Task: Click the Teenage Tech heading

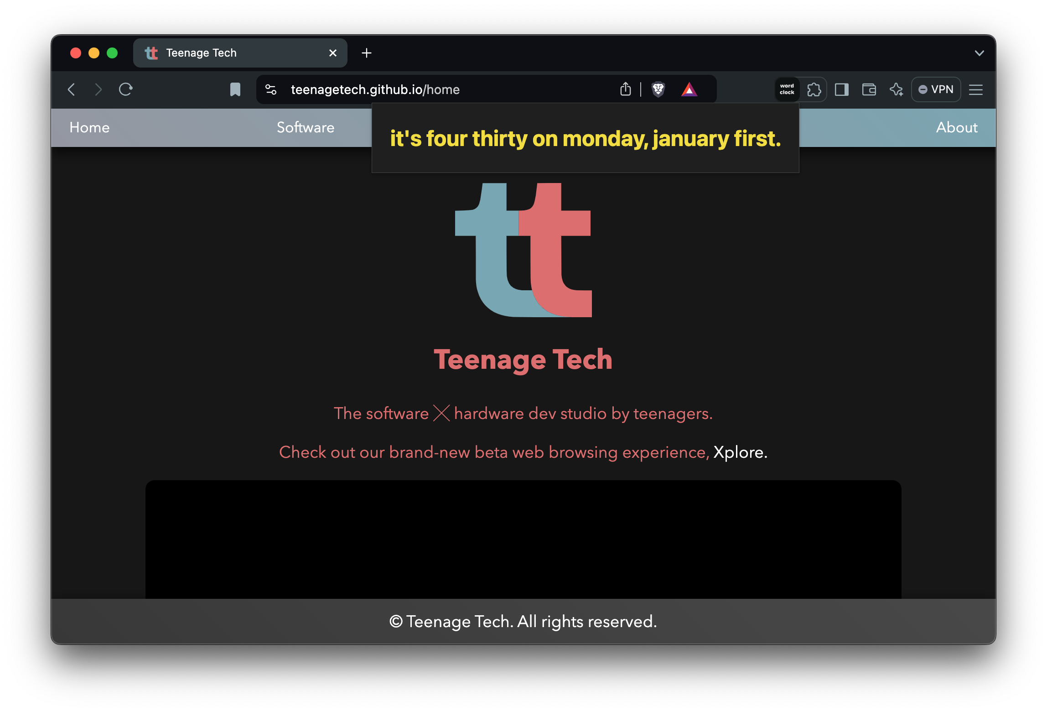Action: coord(523,360)
